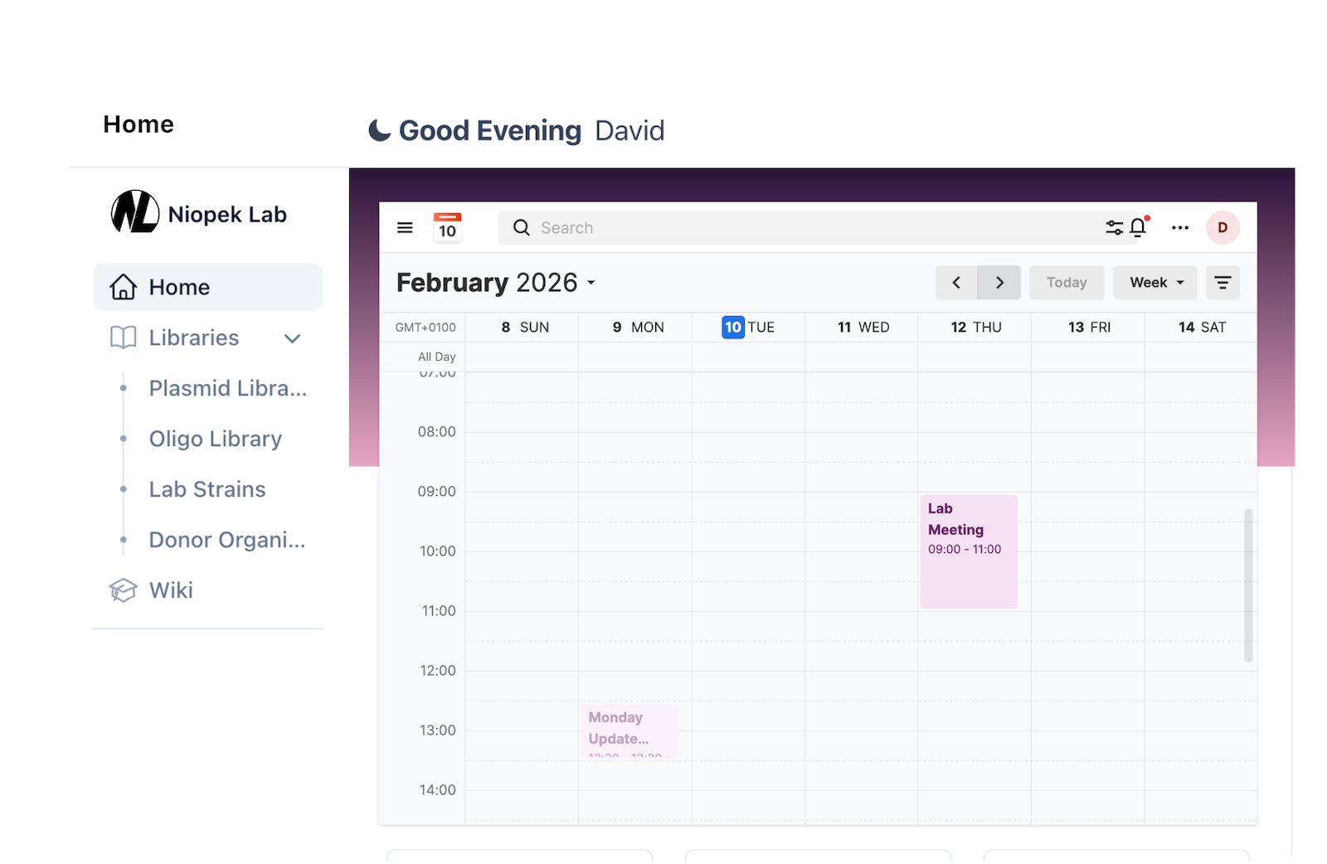Open the Week view dropdown
The height and width of the screenshot is (864, 1327).
coord(1154,282)
